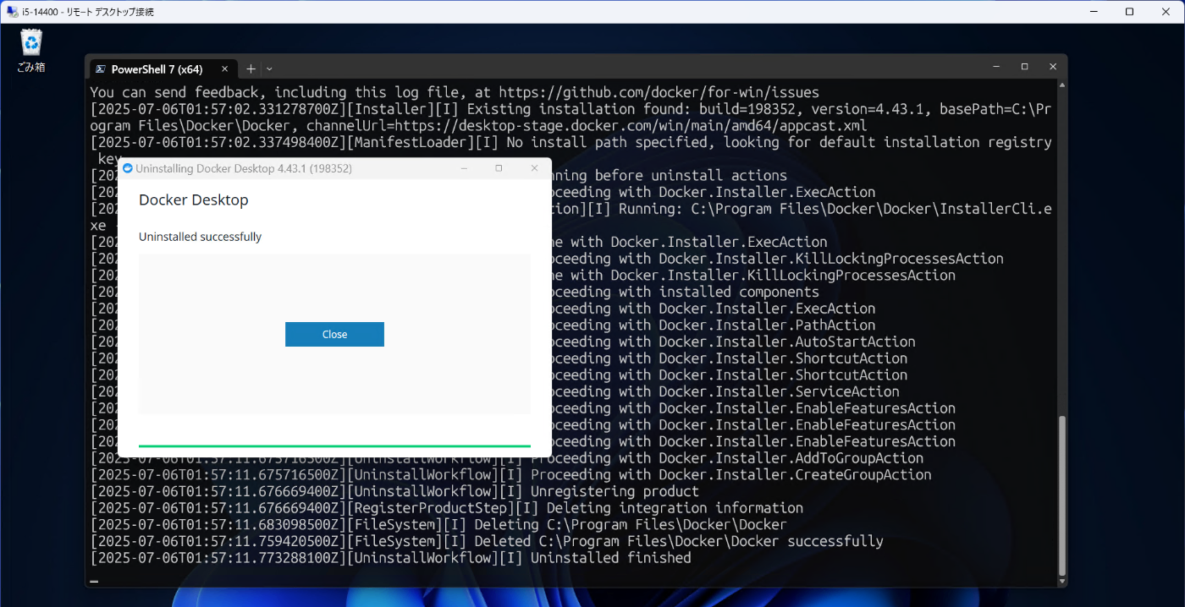This screenshot has width=1185, height=607.
Task: Maximize the PowerShell terminal window
Action: tap(1024, 66)
